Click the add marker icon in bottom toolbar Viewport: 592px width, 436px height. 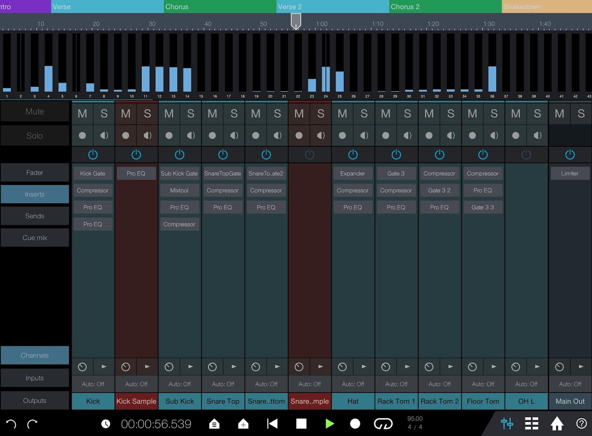click(243, 423)
